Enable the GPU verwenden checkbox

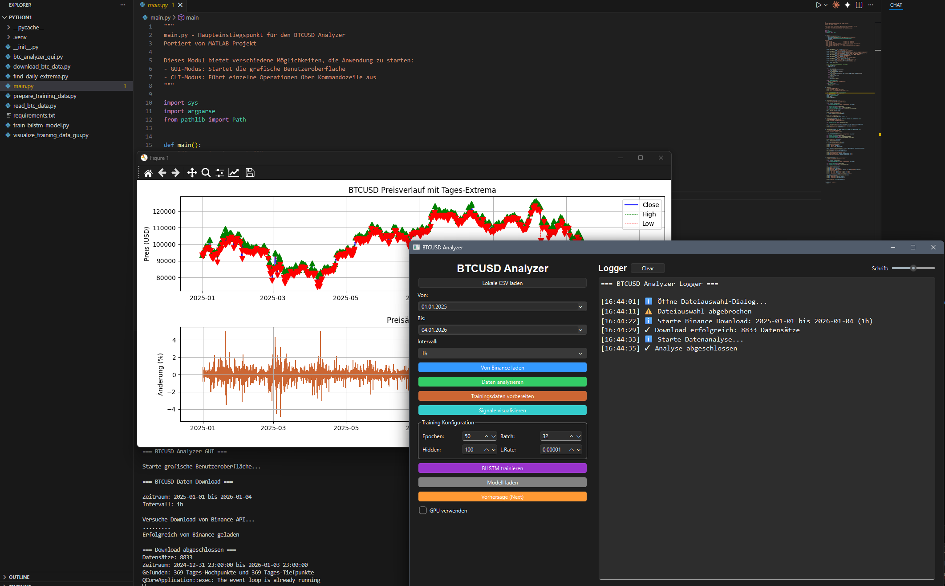pyautogui.click(x=423, y=510)
